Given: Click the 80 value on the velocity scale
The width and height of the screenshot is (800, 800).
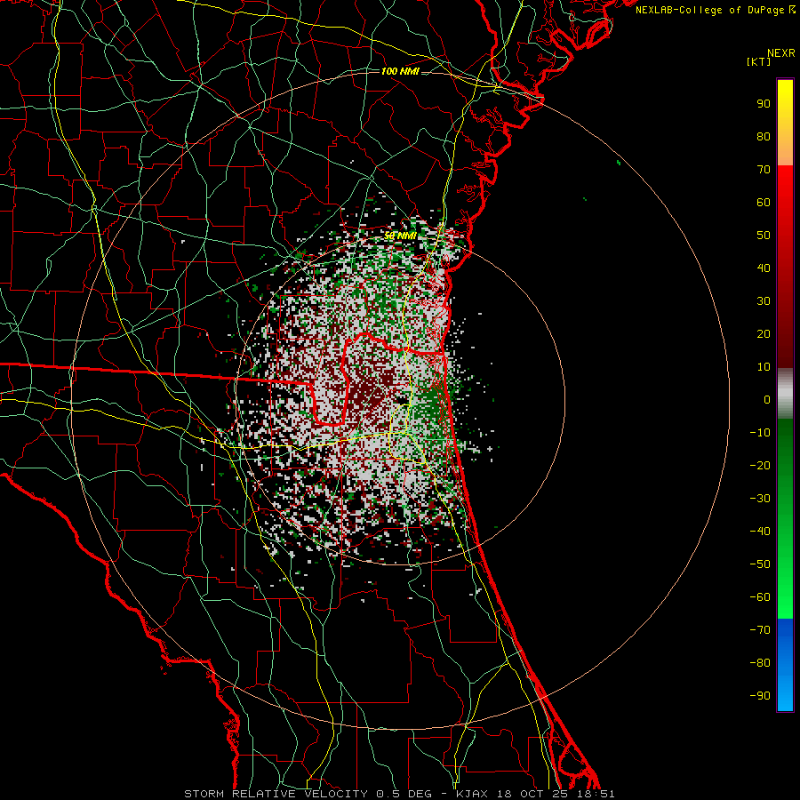Looking at the screenshot, I should [764, 136].
